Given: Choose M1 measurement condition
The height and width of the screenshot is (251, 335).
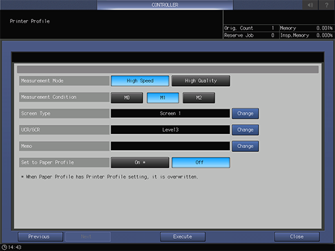Looking at the screenshot, I should point(163,98).
